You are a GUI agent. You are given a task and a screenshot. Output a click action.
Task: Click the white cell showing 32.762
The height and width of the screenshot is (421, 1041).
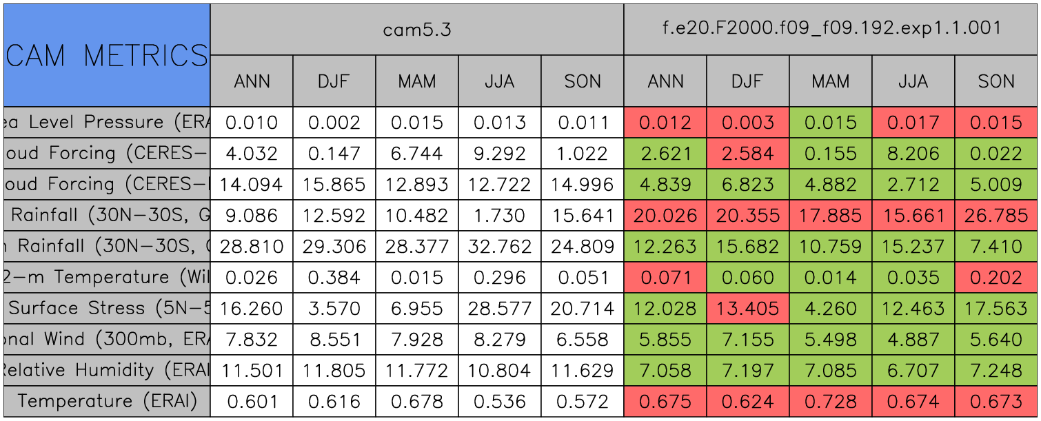pyautogui.click(x=499, y=247)
